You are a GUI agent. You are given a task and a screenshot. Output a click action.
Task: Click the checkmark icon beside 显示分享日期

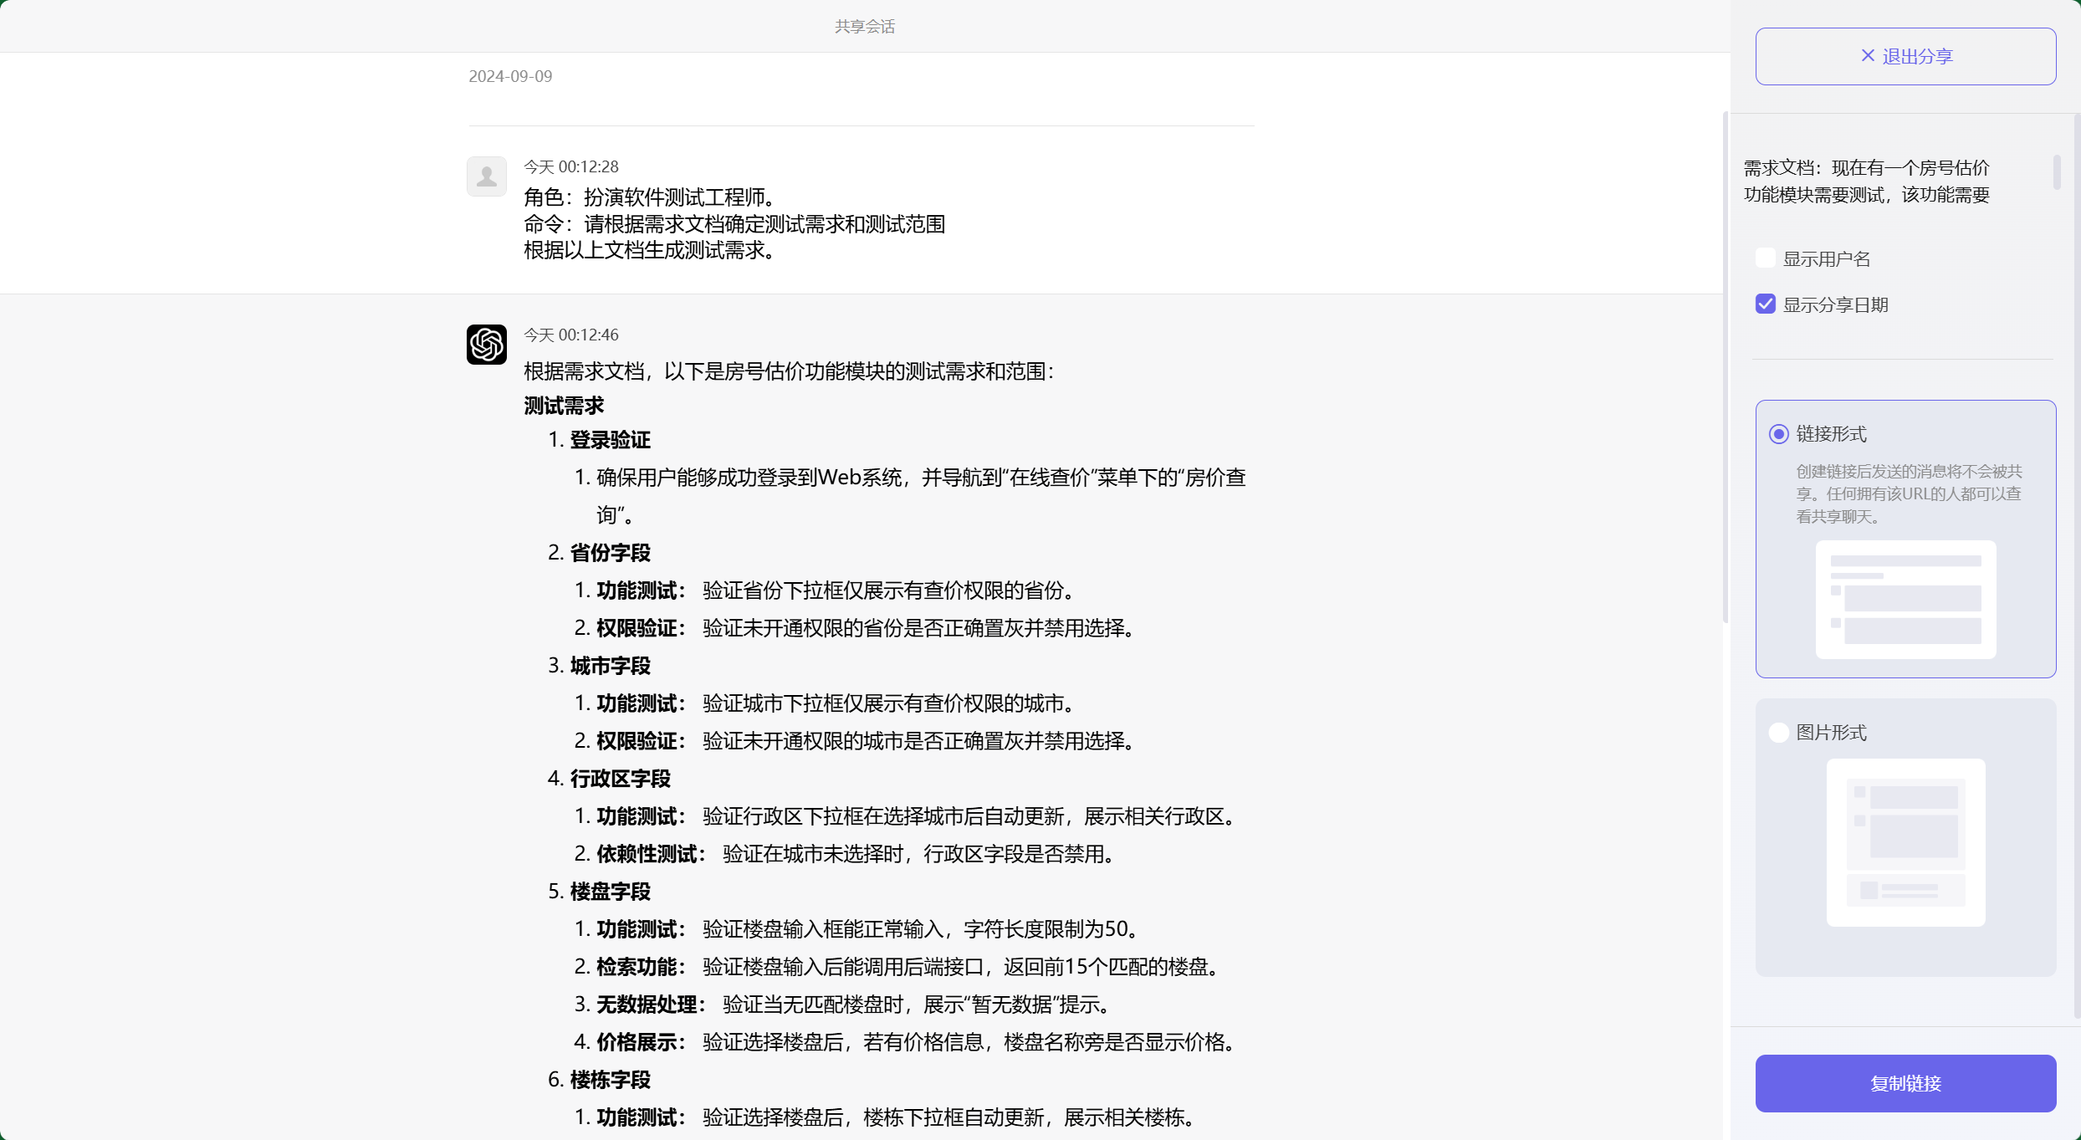1765,304
